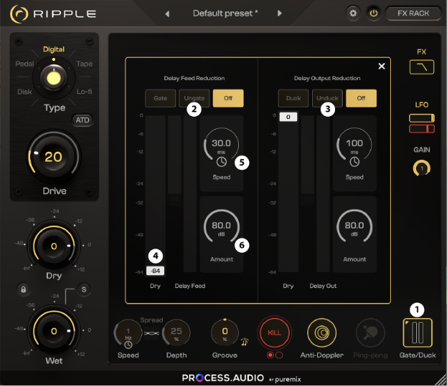
Task: Click the Ripple logo icon
Action: tap(19, 14)
